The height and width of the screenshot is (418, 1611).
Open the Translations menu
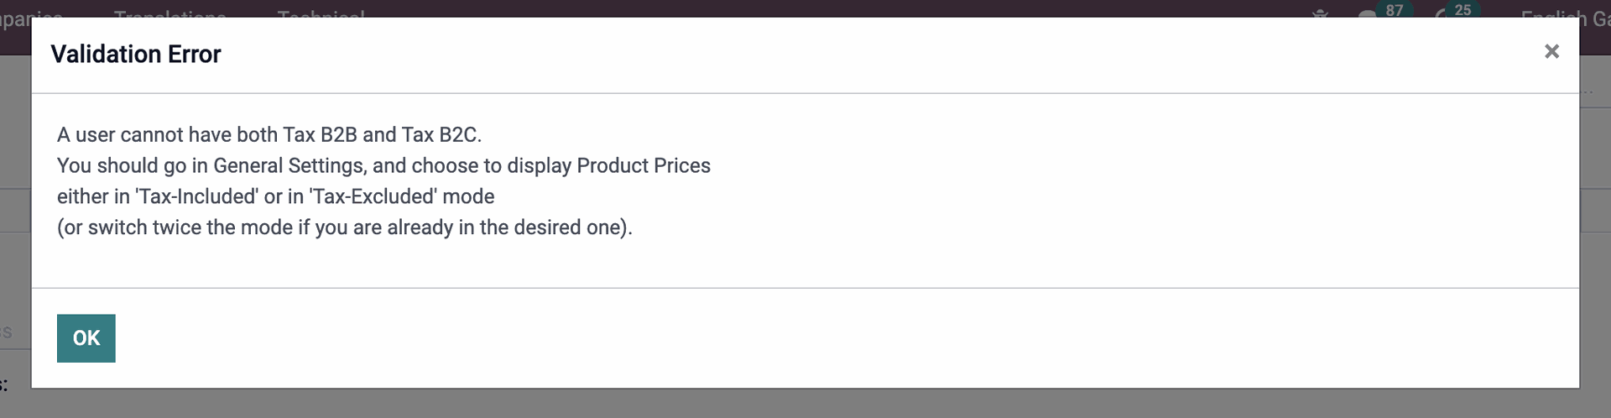pyautogui.click(x=169, y=14)
